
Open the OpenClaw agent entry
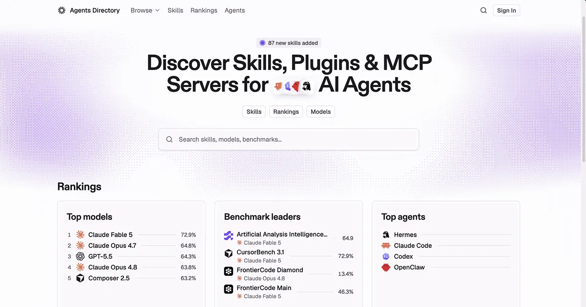[446, 267]
